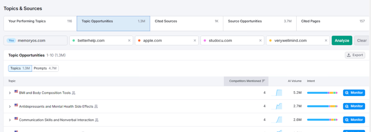Click the green dot beside betterhelp.com
371x132 pixels.
(x=74, y=41)
